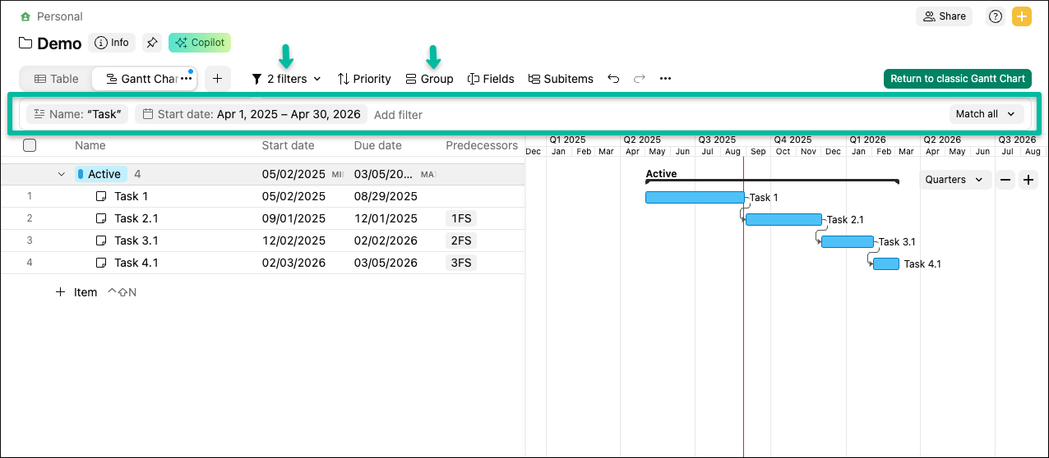Click the Task 1 Gantt bar
This screenshot has width=1049, height=458.
[x=695, y=197]
